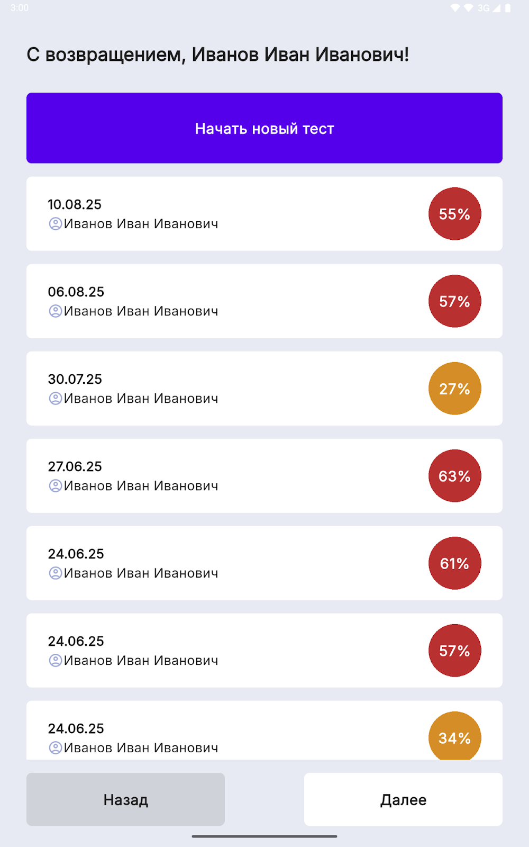This screenshot has width=529, height=847.
Task: Click the "Начать новый тест" button
Action: pos(264,128)
